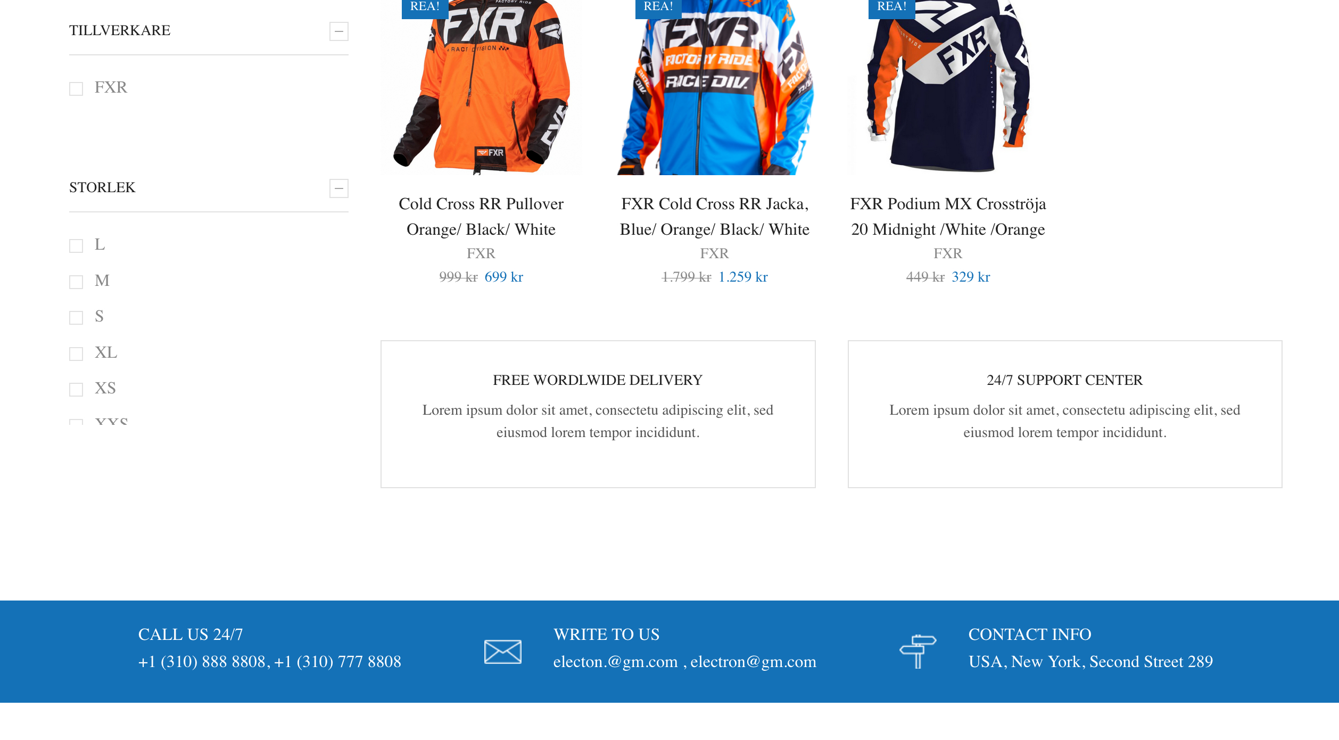Open the blue Cold Cross RR Jacka image
The image size is (1339, 740).
coord(714,87)
